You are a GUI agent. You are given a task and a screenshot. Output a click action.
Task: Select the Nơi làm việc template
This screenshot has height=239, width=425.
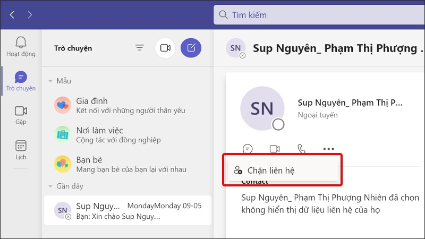tap(128, 135)
